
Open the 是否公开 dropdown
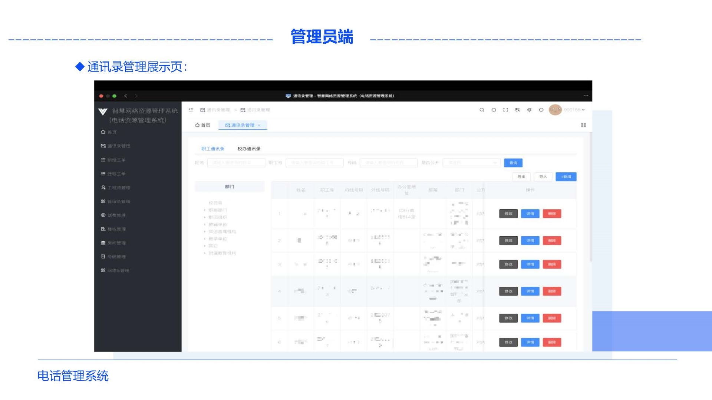coord(472,163)
